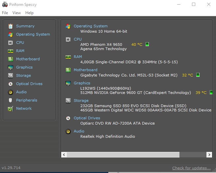This screenshot has height=173, width=216.
Task: Click RAM heading link in summary
Action: coord(78,57)
